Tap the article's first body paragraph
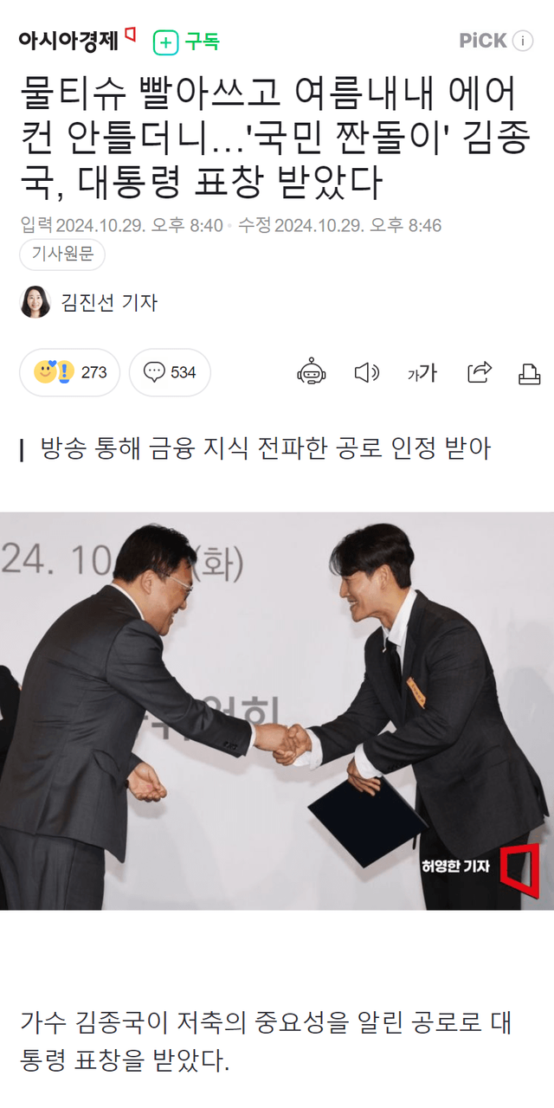The height and width of the screenshot is (1108, 554). click(267, 1040)
